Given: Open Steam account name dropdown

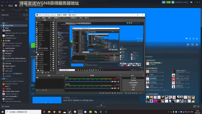Looking at the screenshot, I should 182,2.
